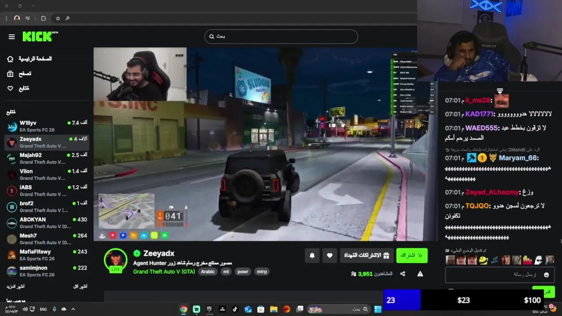
Task: Expand the list with أظهر المزيد
Action: tap(15, 286)
